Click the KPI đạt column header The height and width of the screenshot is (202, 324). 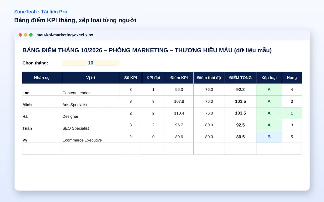click(x=153, y=78)
